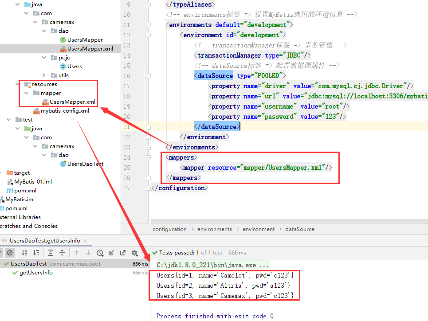Toggle the show ignored tests button
The height and width of the screenshot is (321, 428).
click(10, 253)
